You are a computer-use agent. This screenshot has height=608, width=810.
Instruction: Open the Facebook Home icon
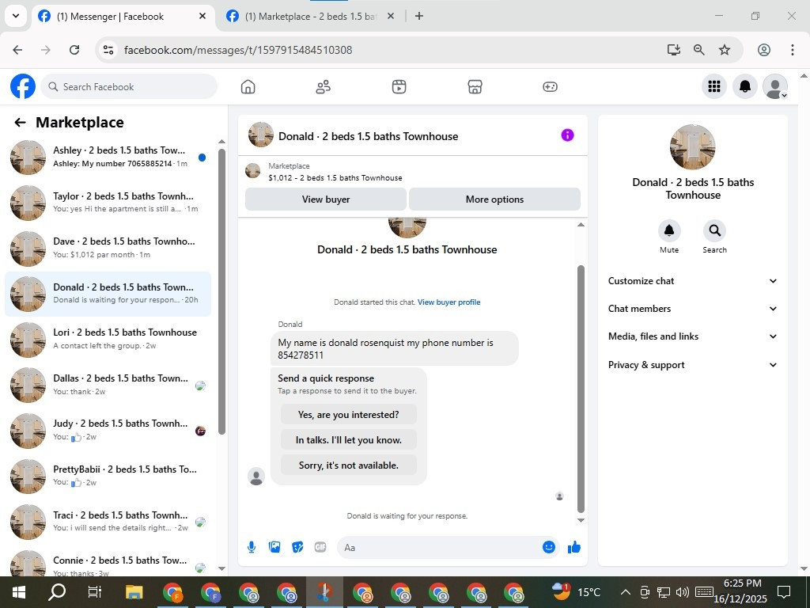point(248,87)
